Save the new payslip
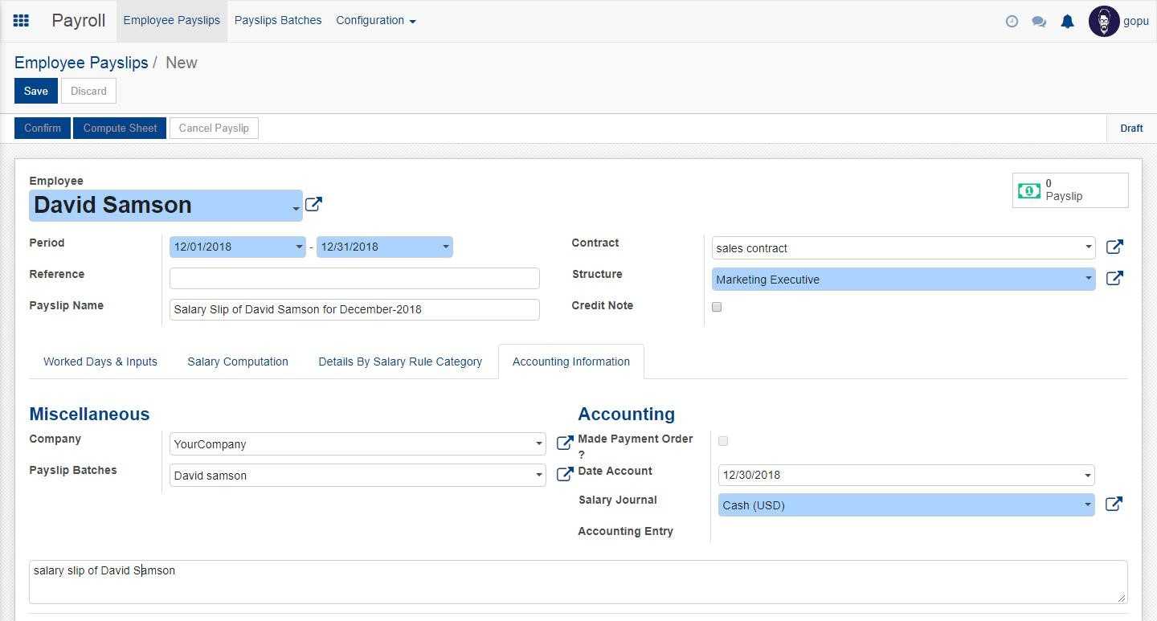The height and width of the screenshot is (621, 1157). click(35, 91)
